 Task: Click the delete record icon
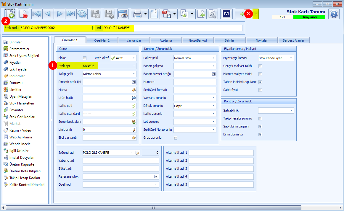pyautogui.click(x=23, y=14)
